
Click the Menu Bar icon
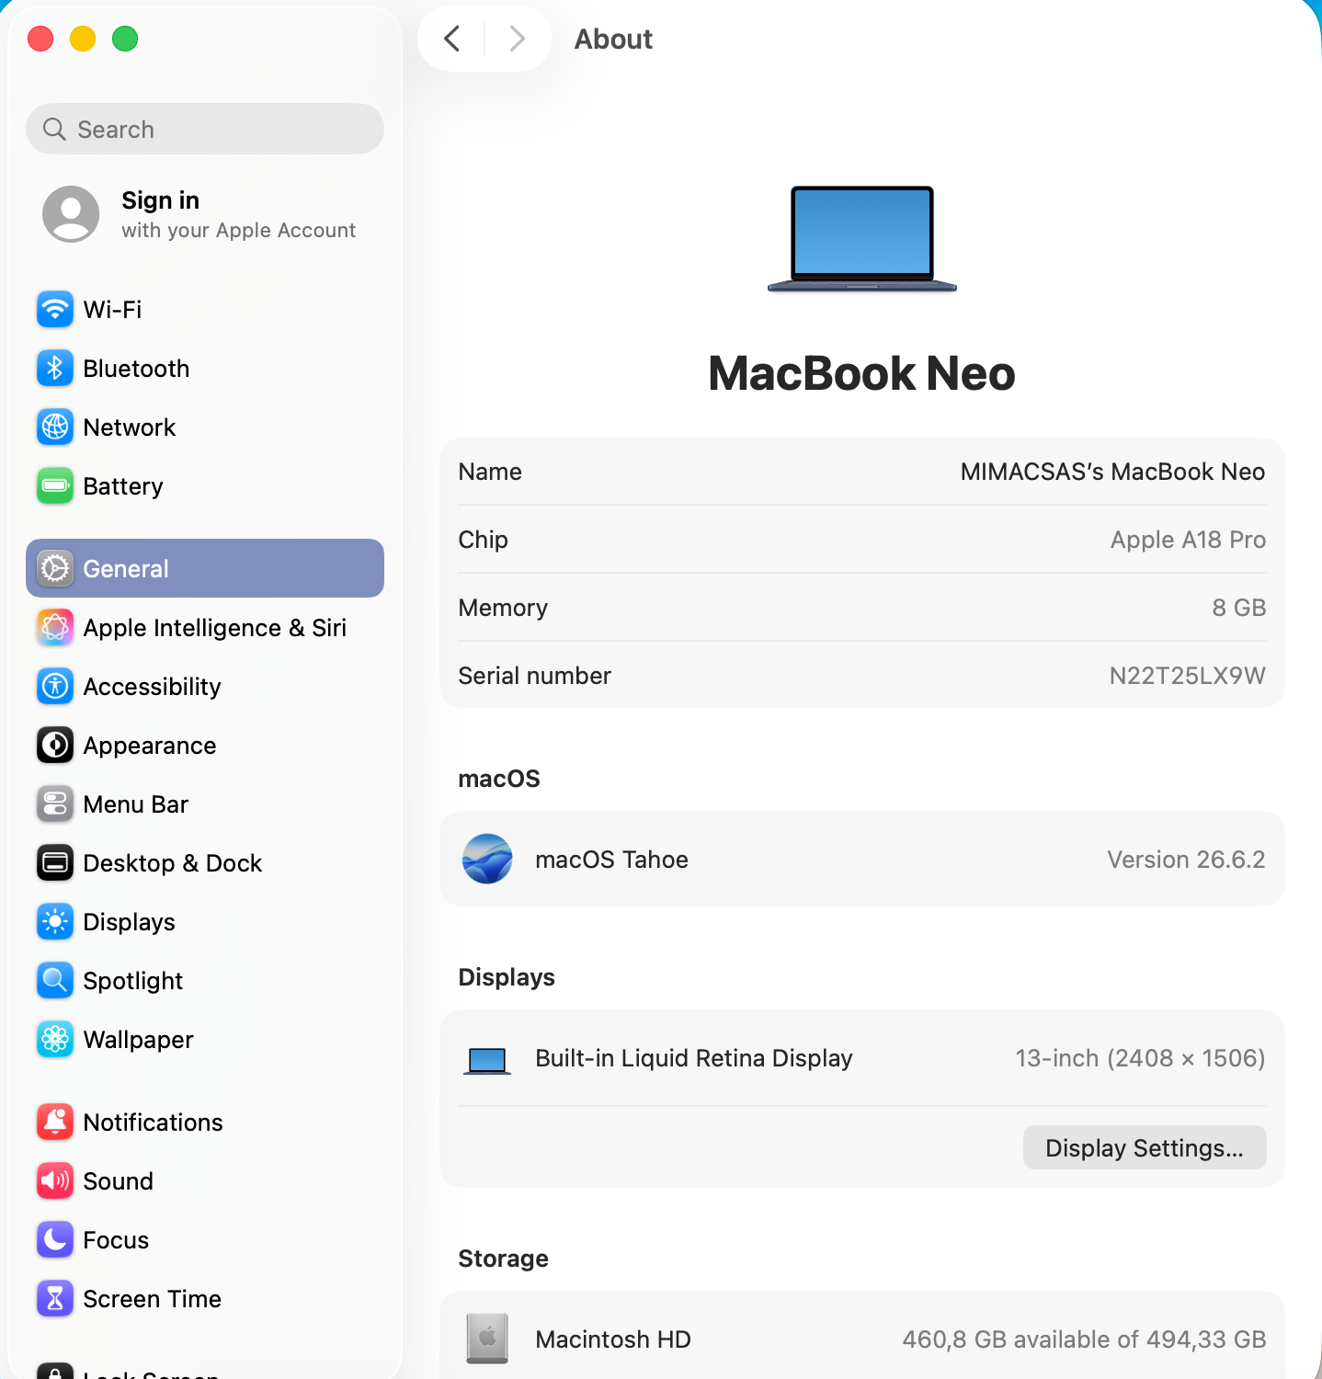55,804
